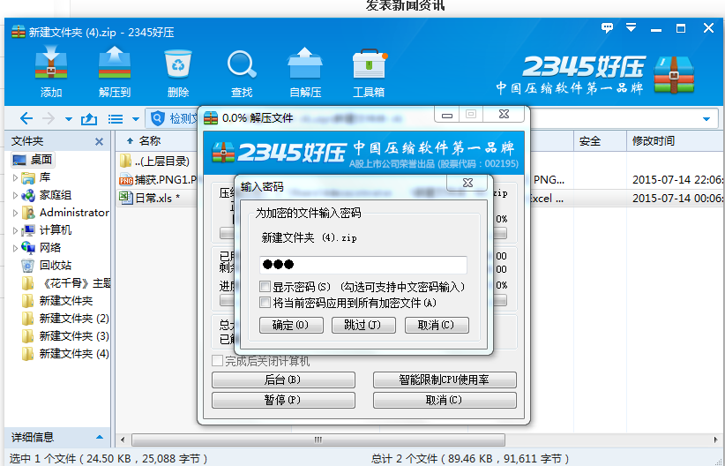725x466 pixels.
Task: Toggle 显示密码(S) checkbox
Action: coord(265,287)
